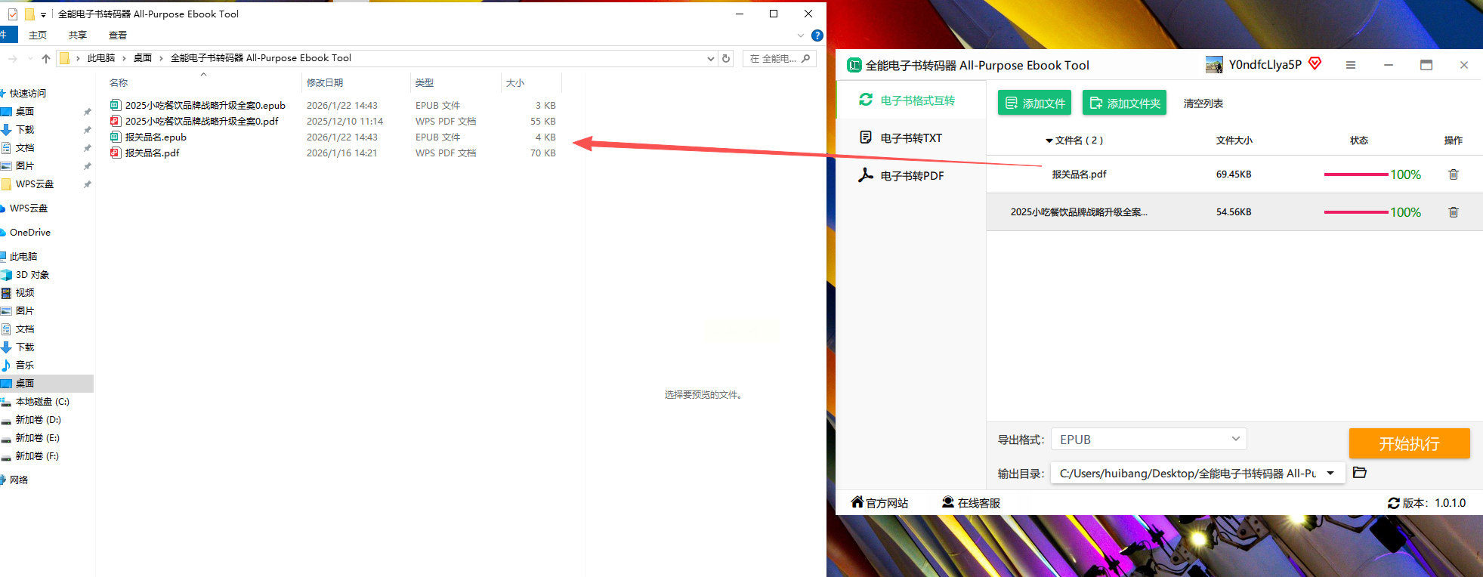Start conversion with 开始执行

1410,443
